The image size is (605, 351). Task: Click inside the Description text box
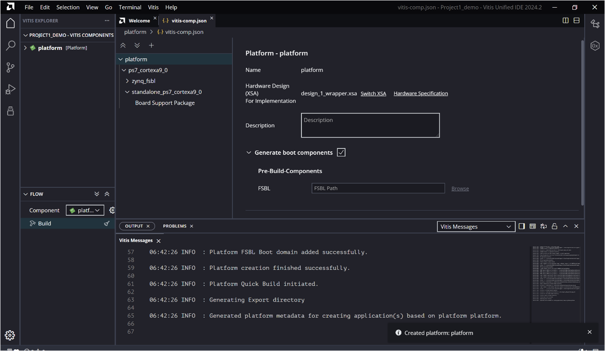(x=370, y=125)
